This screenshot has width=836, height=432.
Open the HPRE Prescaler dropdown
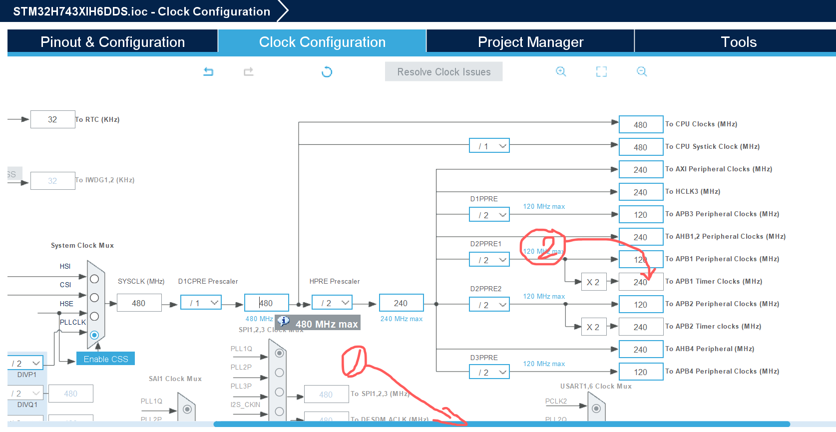332,303
